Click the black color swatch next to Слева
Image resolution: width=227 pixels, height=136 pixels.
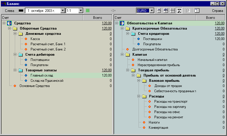pos(21,11)
